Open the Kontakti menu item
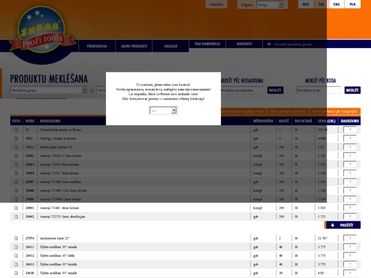This screenshot has width=371, height=278. (244, 44)
